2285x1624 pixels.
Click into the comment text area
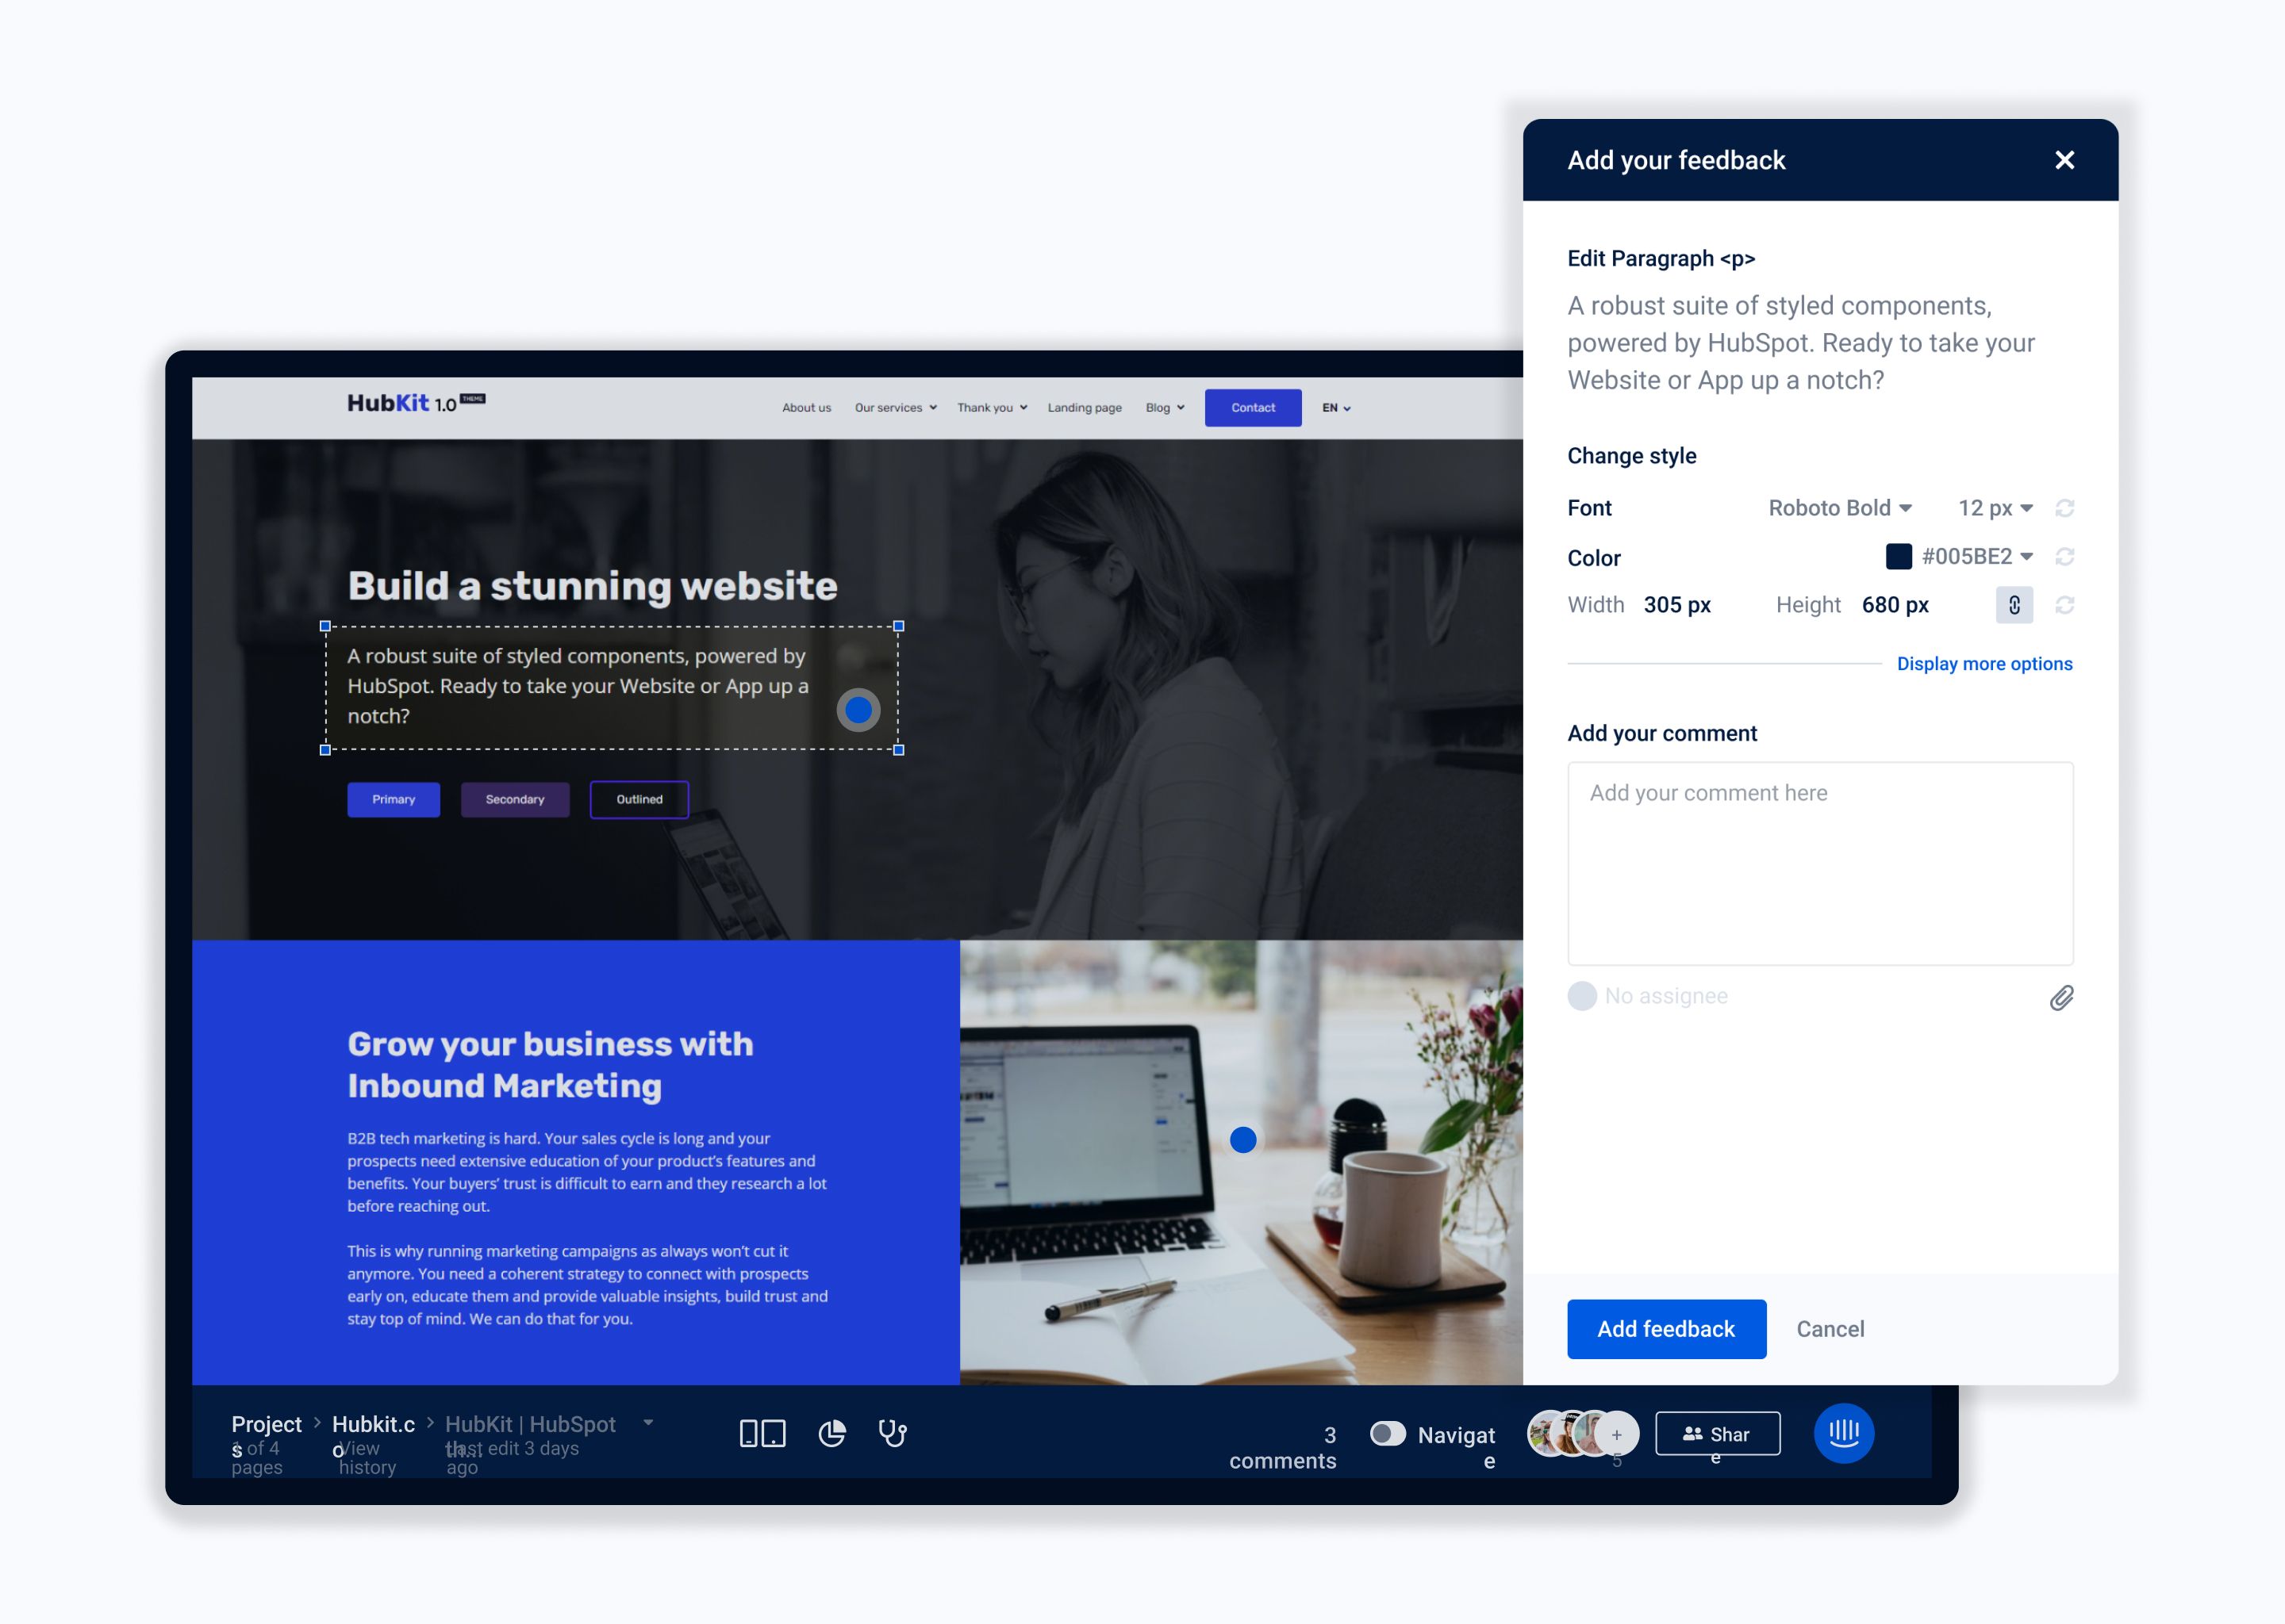pos(1820,863)
